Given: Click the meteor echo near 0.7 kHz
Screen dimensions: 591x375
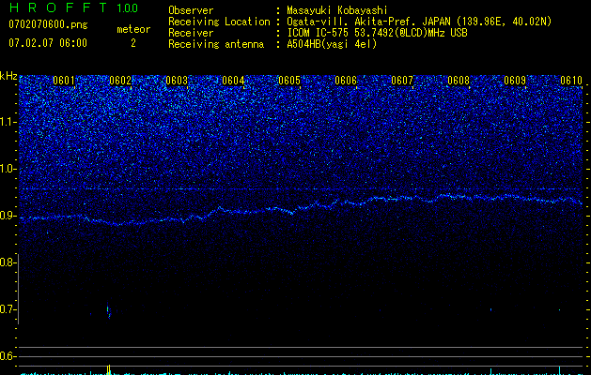Looking at the screenshot, I should [108, 310].
